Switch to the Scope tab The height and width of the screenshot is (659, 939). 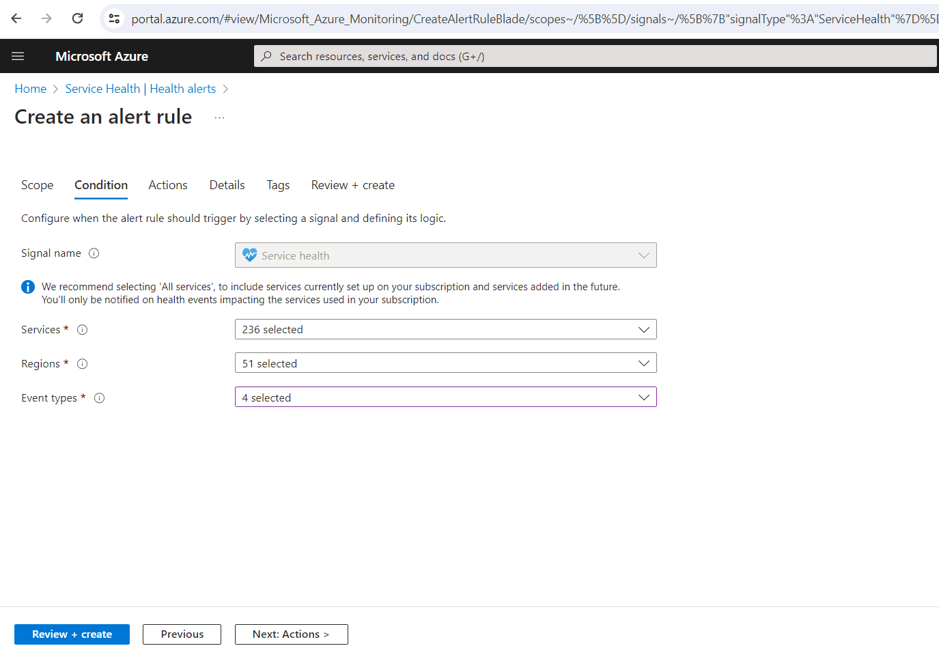[37, 185]
